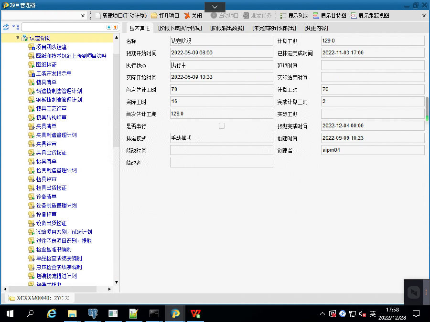The image size is (430, 322).
Task: Expand the toolbar overflow chevron at far right
Action: click(x=424, y=15)
